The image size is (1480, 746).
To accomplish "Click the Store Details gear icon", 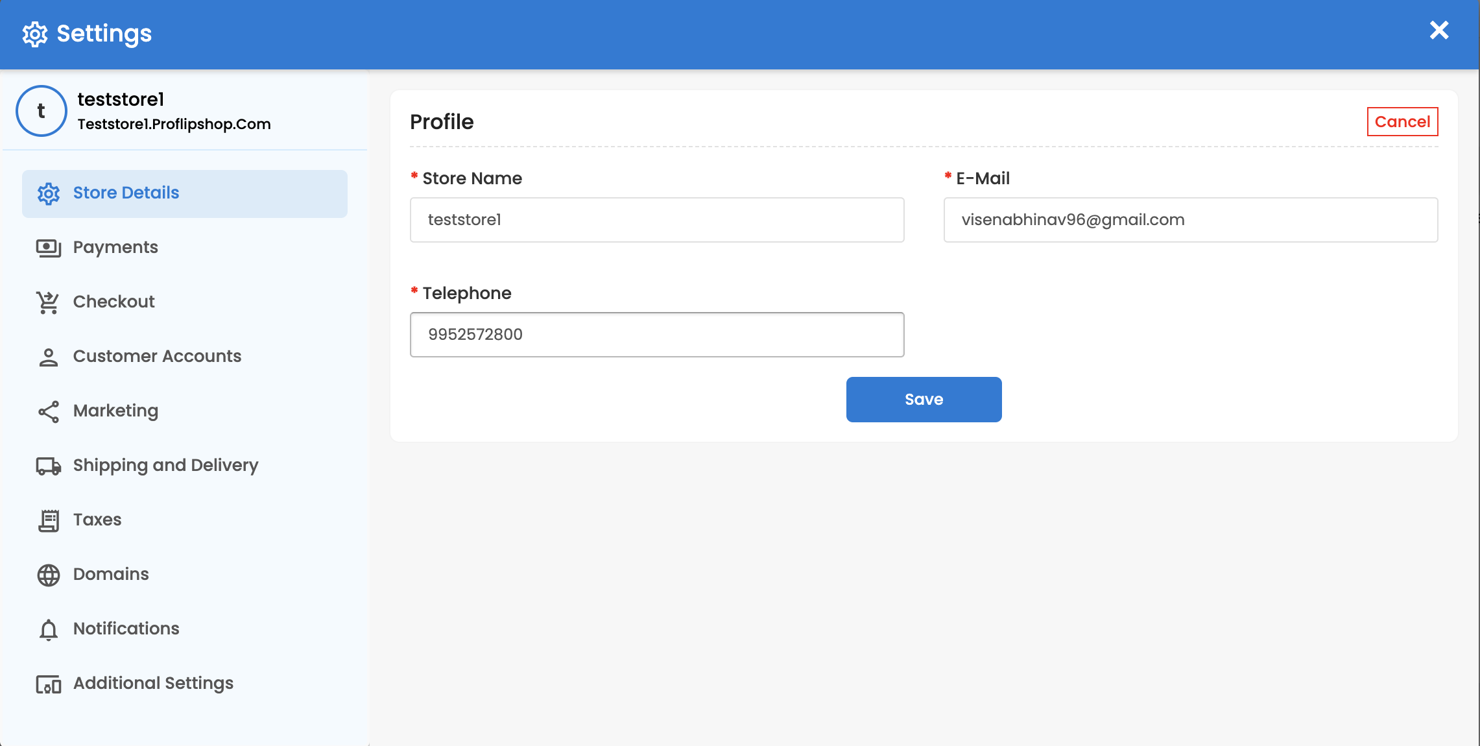I will (49, 193).
